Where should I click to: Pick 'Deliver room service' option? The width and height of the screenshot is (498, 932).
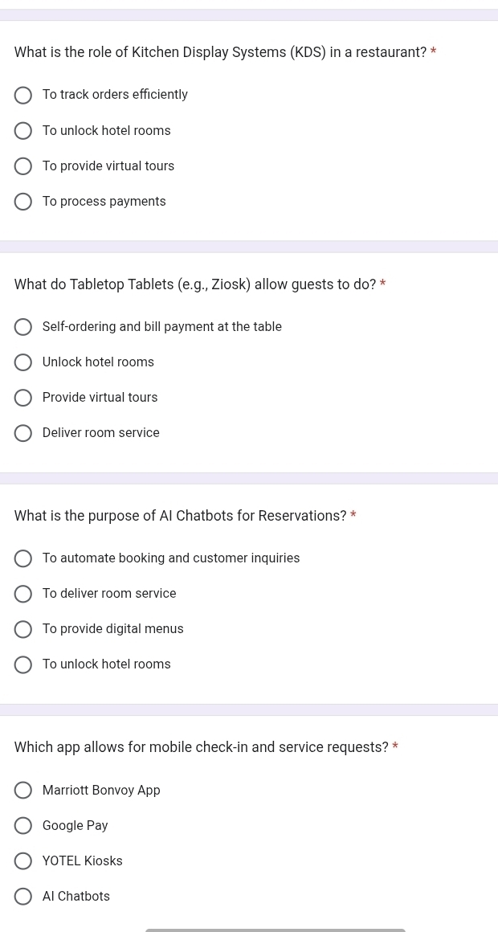(24, 433)
